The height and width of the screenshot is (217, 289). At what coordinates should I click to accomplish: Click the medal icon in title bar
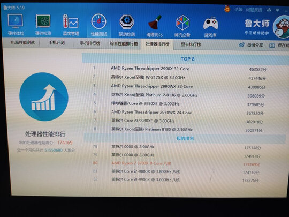click(227, 9)
